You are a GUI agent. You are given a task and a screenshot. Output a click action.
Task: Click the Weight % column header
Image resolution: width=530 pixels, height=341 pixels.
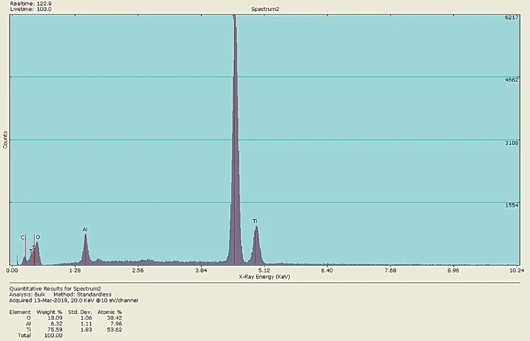pos(49,312)
